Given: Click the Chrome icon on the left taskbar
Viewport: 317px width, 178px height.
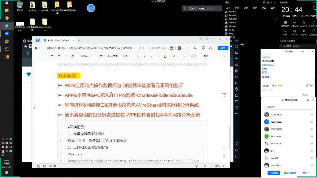Looking at the screenshot, I should click(x=7, y=18).
